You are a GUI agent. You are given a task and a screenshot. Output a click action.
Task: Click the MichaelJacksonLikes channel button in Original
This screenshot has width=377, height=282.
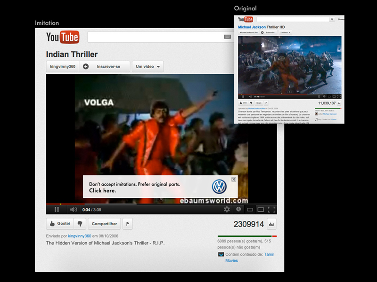249,32
